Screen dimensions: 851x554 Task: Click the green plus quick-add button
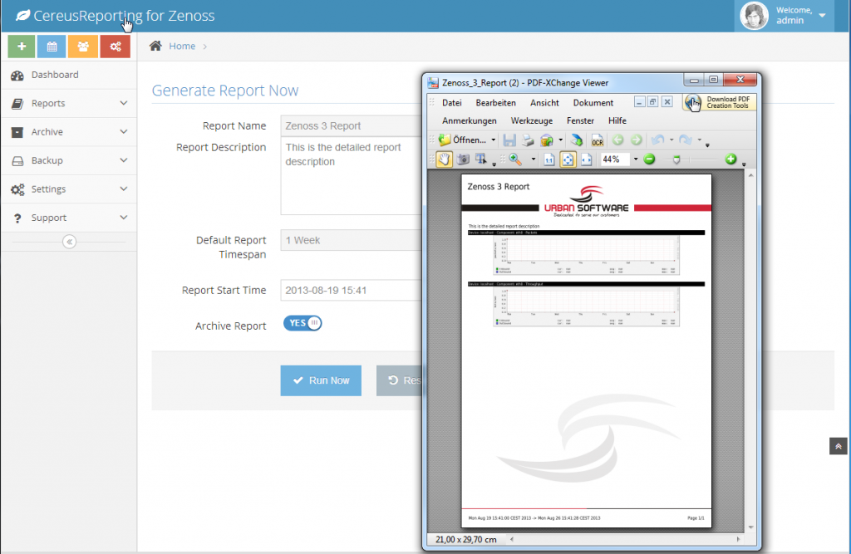[22, 47]
